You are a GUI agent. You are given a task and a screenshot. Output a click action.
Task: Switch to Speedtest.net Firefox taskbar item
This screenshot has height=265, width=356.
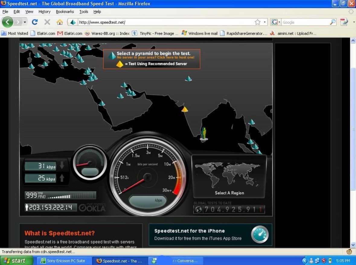[x=120, y=261]
